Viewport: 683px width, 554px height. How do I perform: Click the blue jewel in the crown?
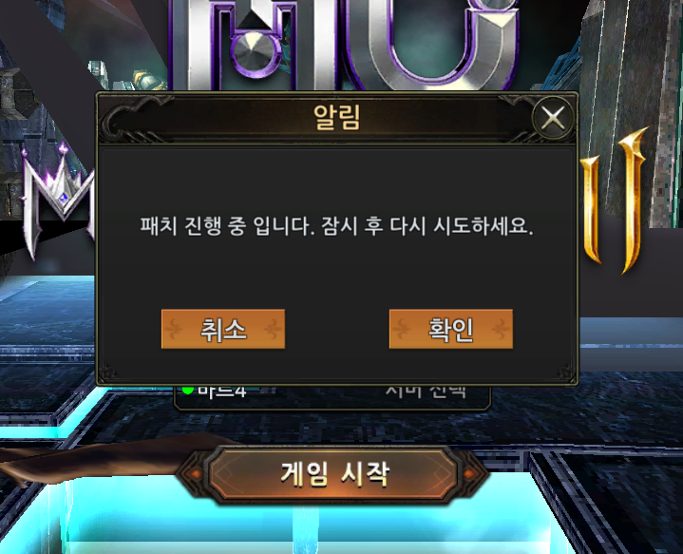(64, 198)
